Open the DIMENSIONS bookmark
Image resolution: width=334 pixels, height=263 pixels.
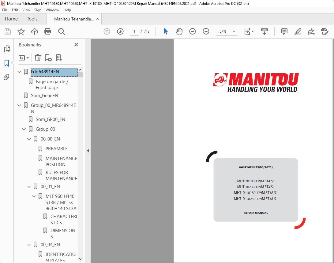click(63, 233)
